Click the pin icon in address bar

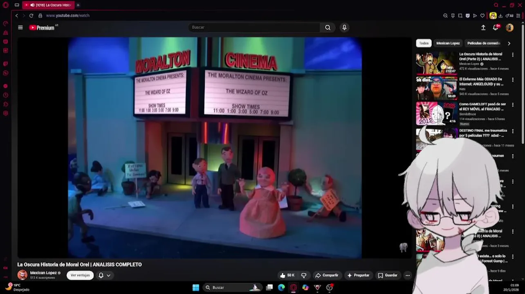[453, 16]
